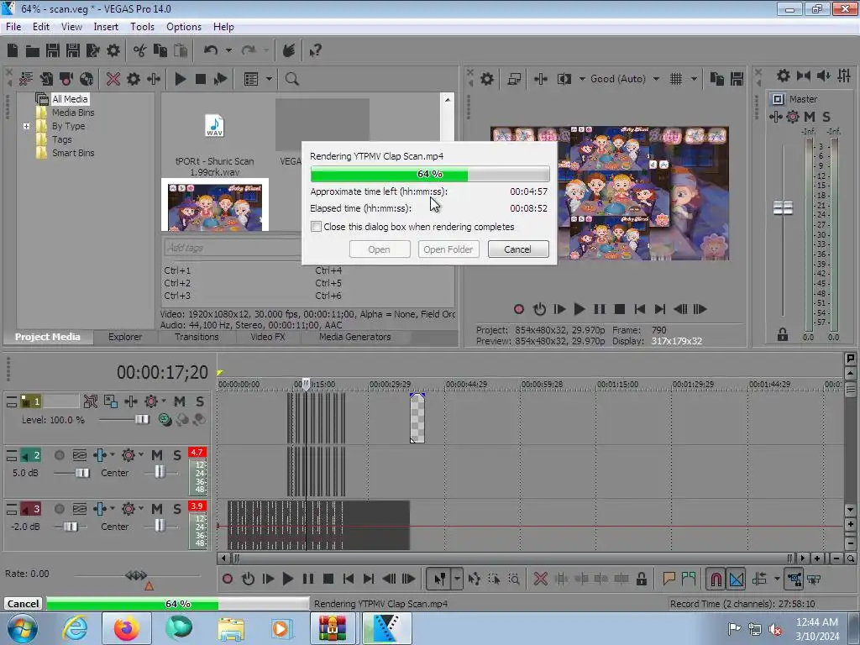Click the Master volume fader handle
This screenshot has width=860, height=645.
tap(783, 208)
